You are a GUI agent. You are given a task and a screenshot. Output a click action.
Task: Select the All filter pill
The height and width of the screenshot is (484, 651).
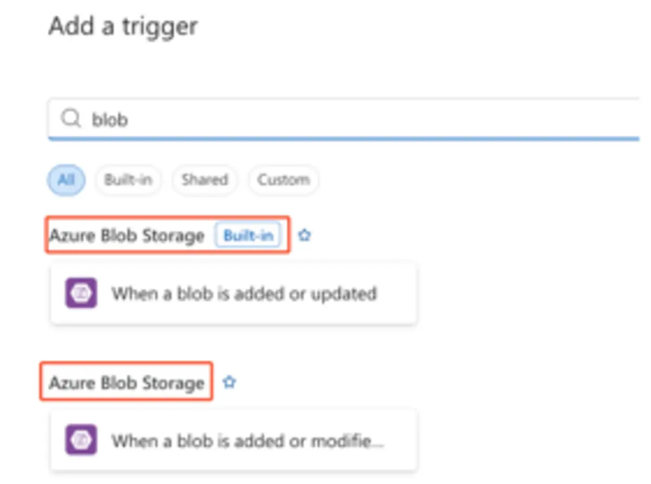click(66, 179)
